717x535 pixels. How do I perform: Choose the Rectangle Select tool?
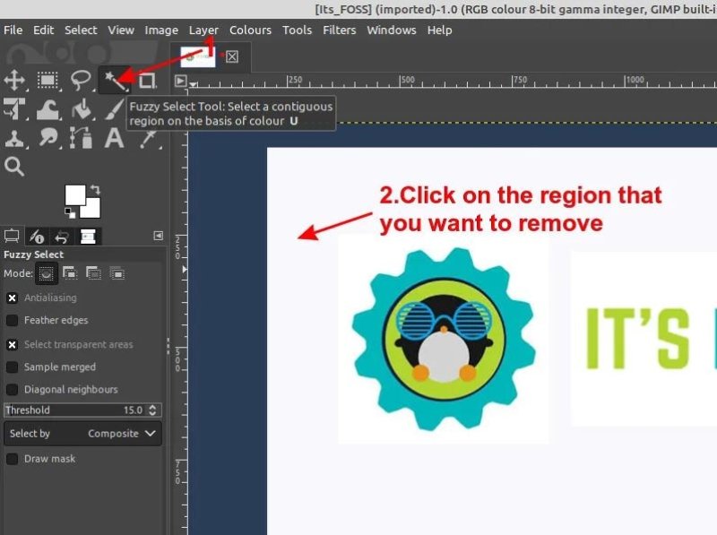(48, 81)
